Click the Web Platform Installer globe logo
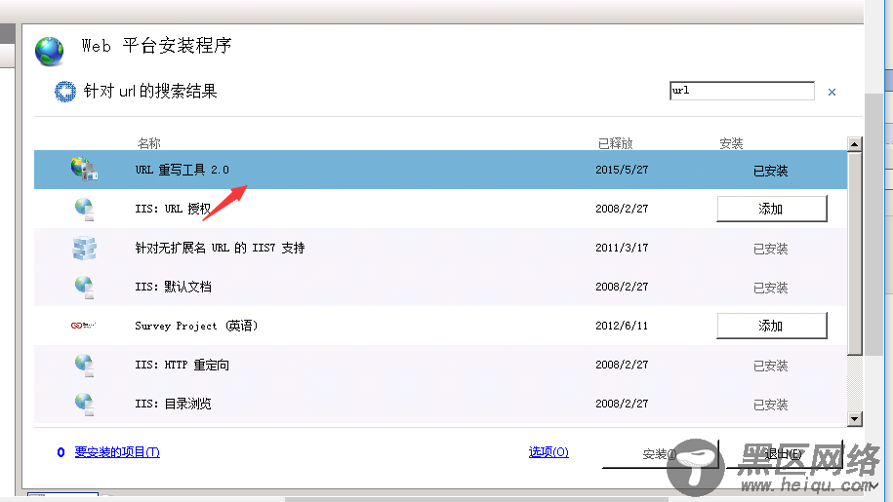 coord(50,51)
